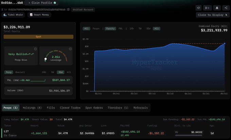Select 24h stats period
231x140 pixels.
coord(44,72)
